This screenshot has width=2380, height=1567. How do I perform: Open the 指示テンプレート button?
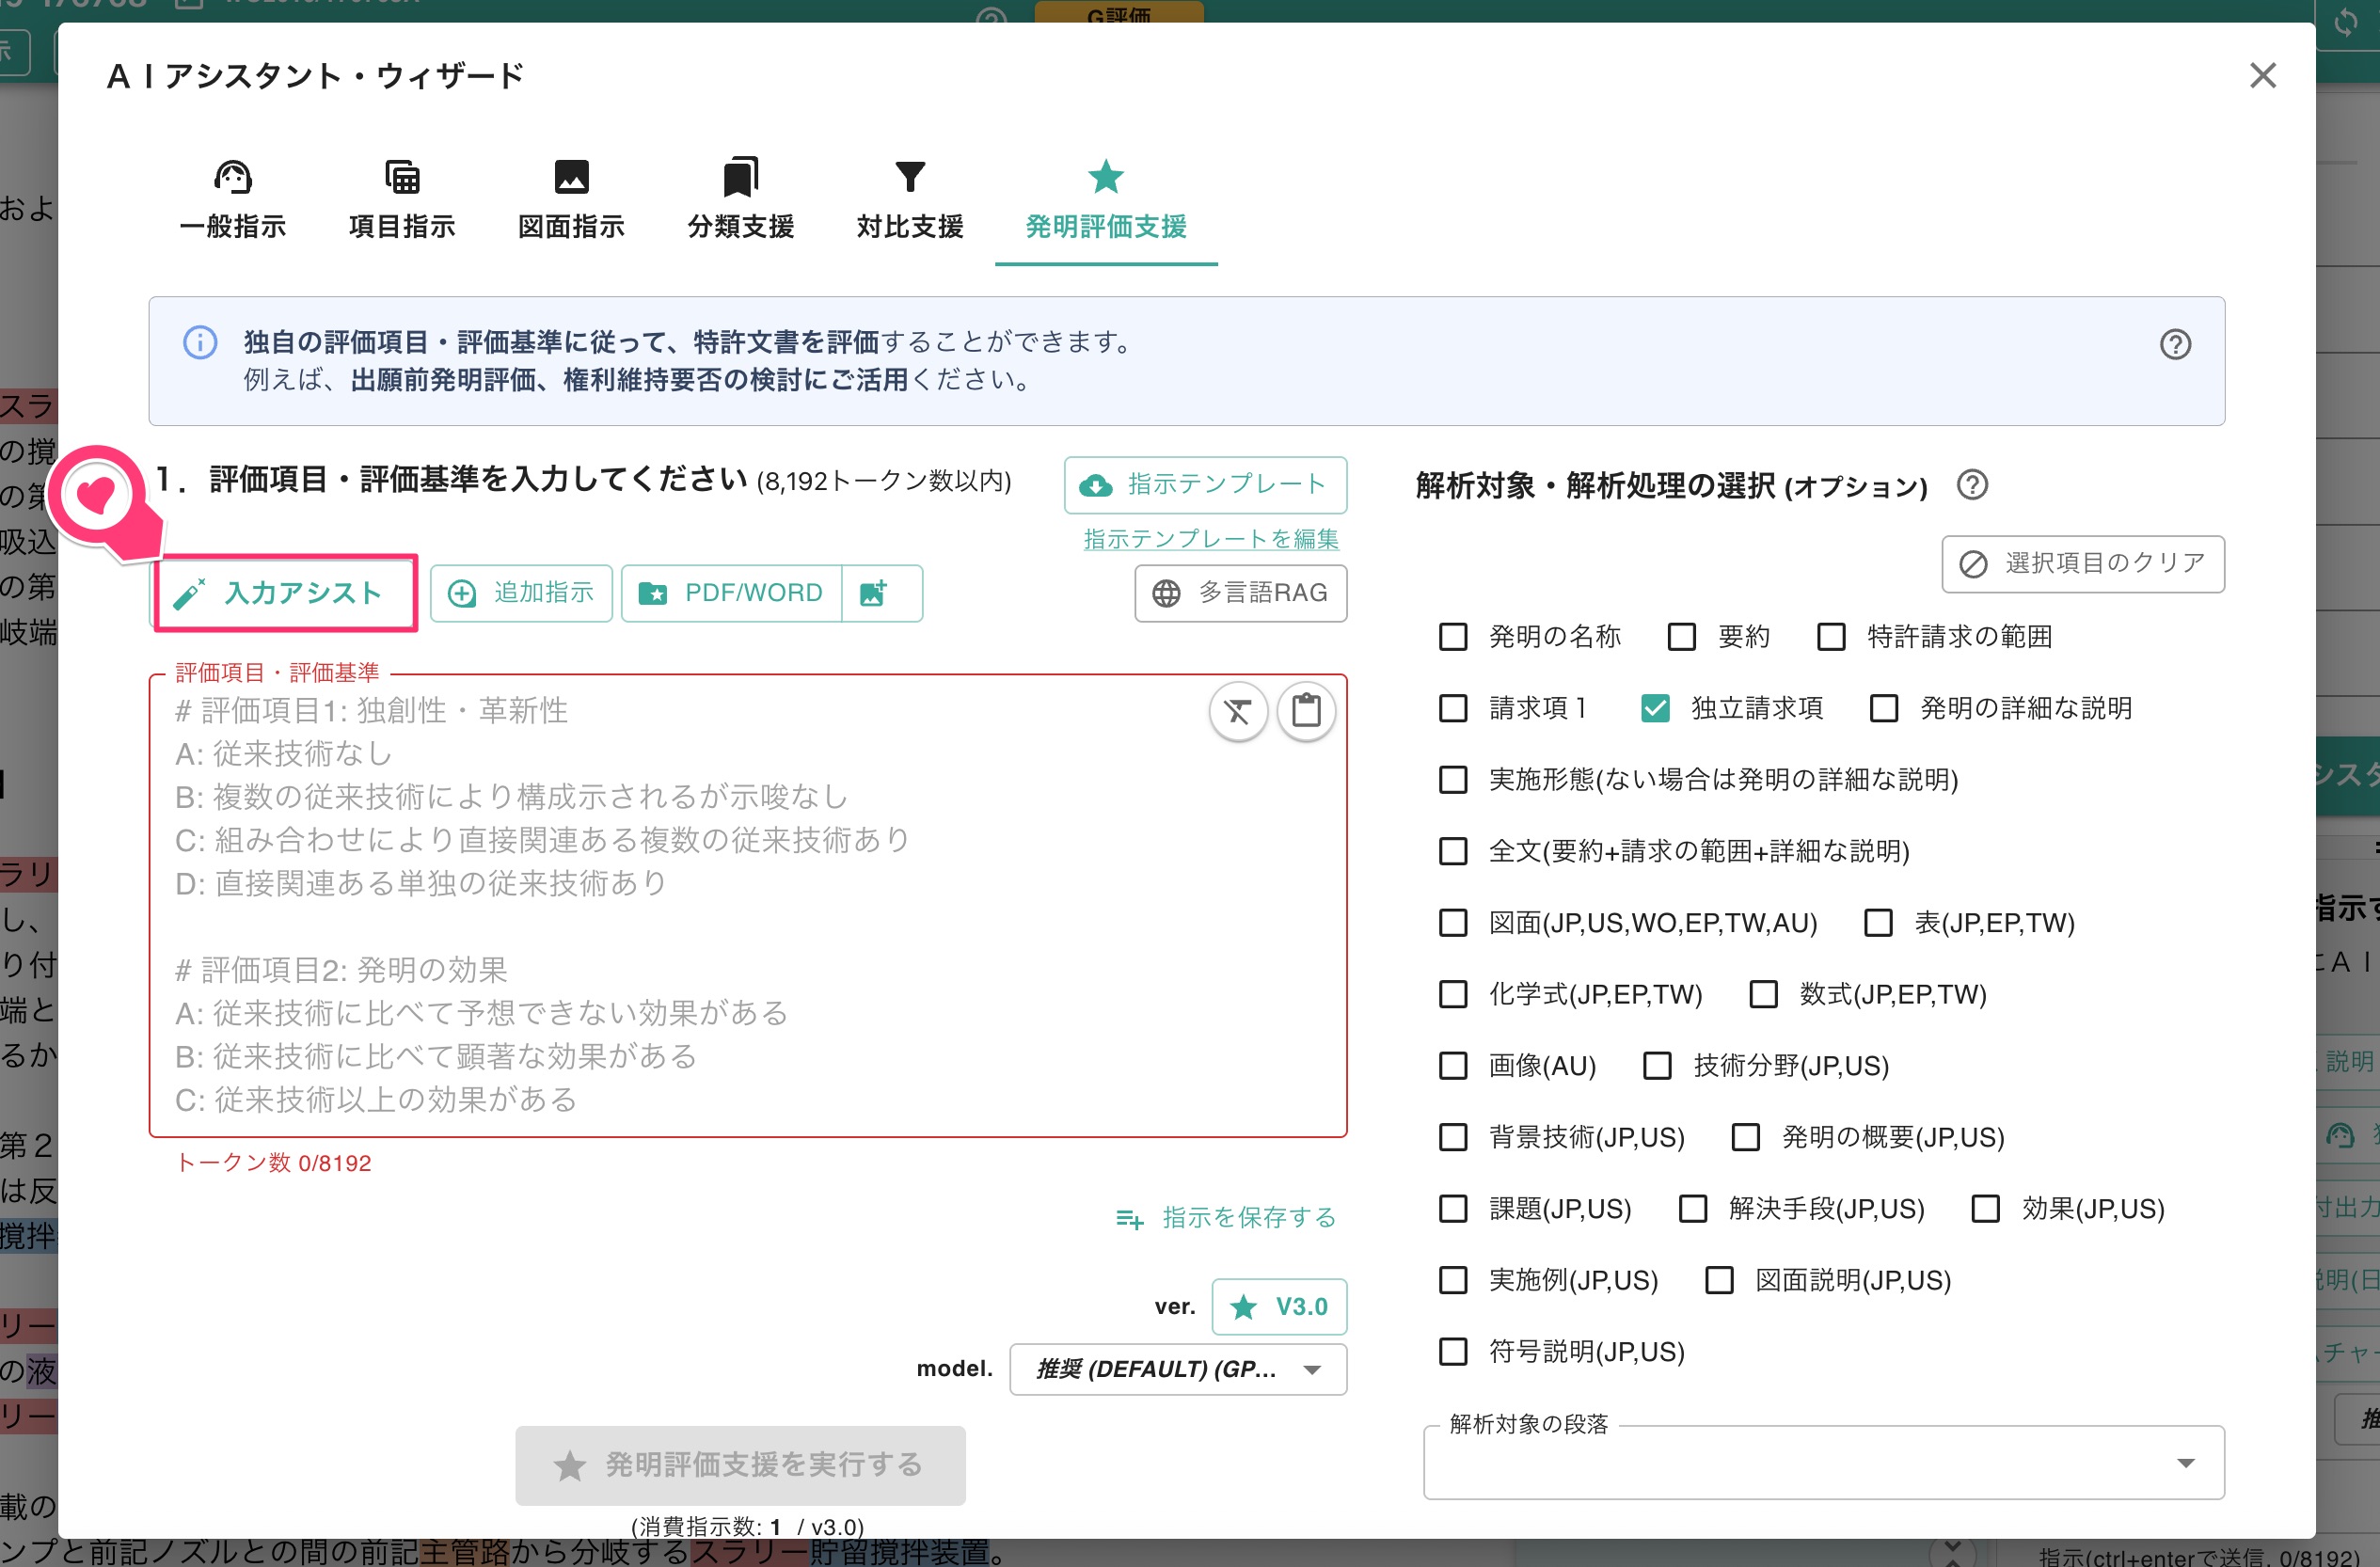tap(1205, 484)
